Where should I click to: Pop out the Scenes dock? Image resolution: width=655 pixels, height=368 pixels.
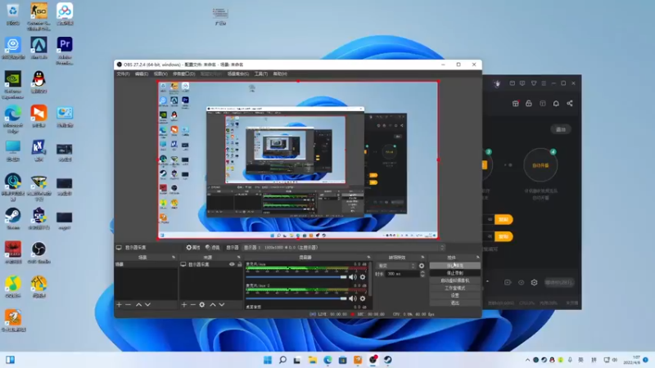174,258
